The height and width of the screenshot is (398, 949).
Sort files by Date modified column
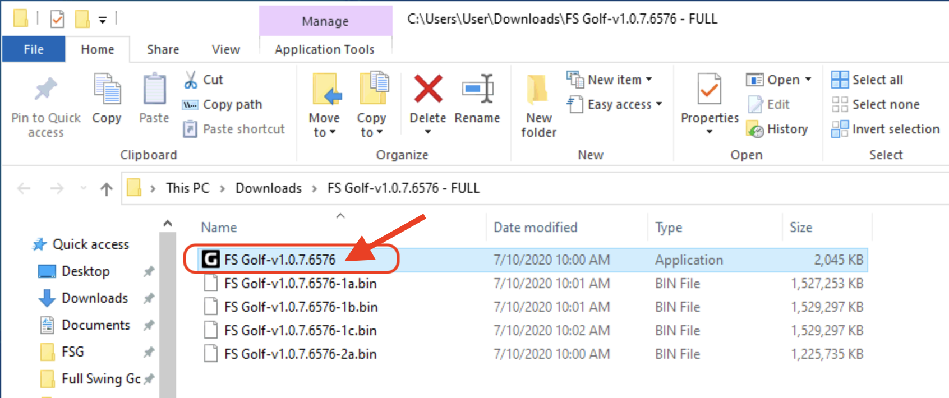coord(536,228)
